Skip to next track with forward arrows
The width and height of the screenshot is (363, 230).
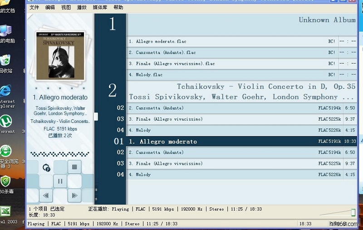coord(74,196)
